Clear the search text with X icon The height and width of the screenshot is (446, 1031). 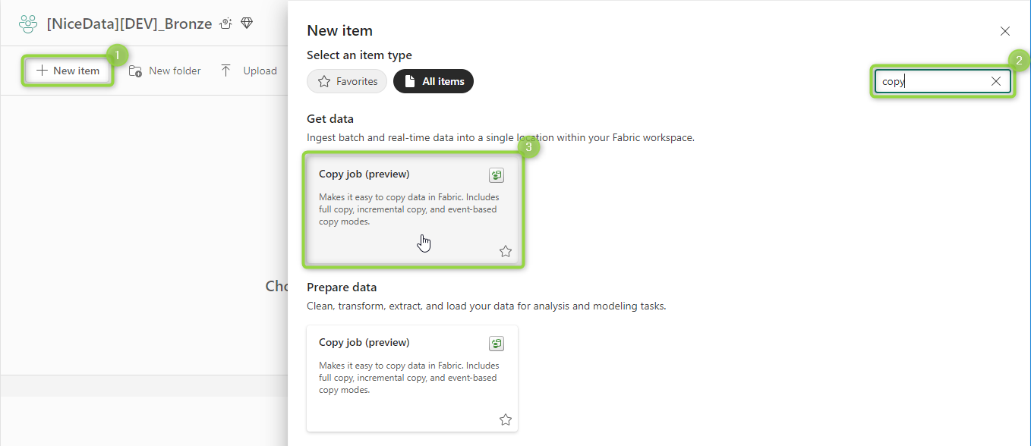click(996, 81)
